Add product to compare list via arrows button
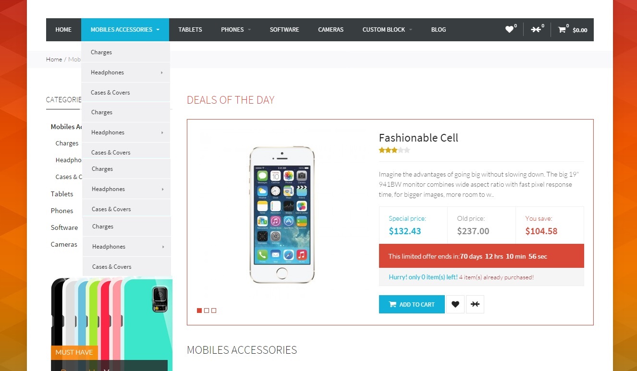The image size is (637, 371). (475, 304)
